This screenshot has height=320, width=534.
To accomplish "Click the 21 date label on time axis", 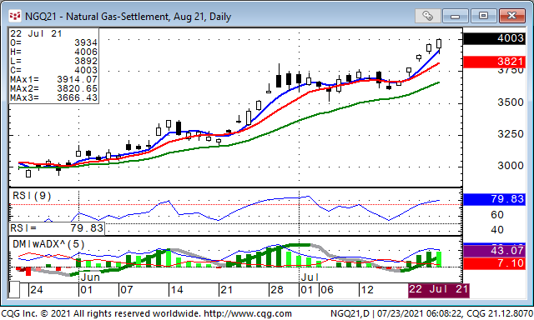I will [226, 290].
